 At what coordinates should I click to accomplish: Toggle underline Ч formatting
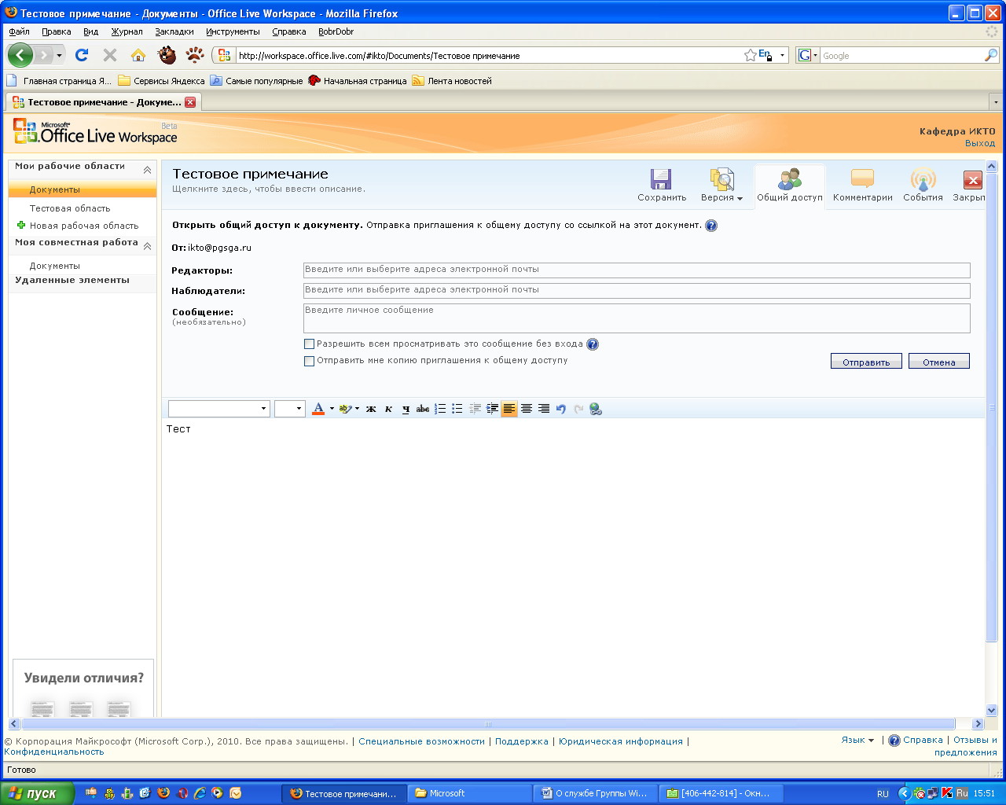click(406, 409)
